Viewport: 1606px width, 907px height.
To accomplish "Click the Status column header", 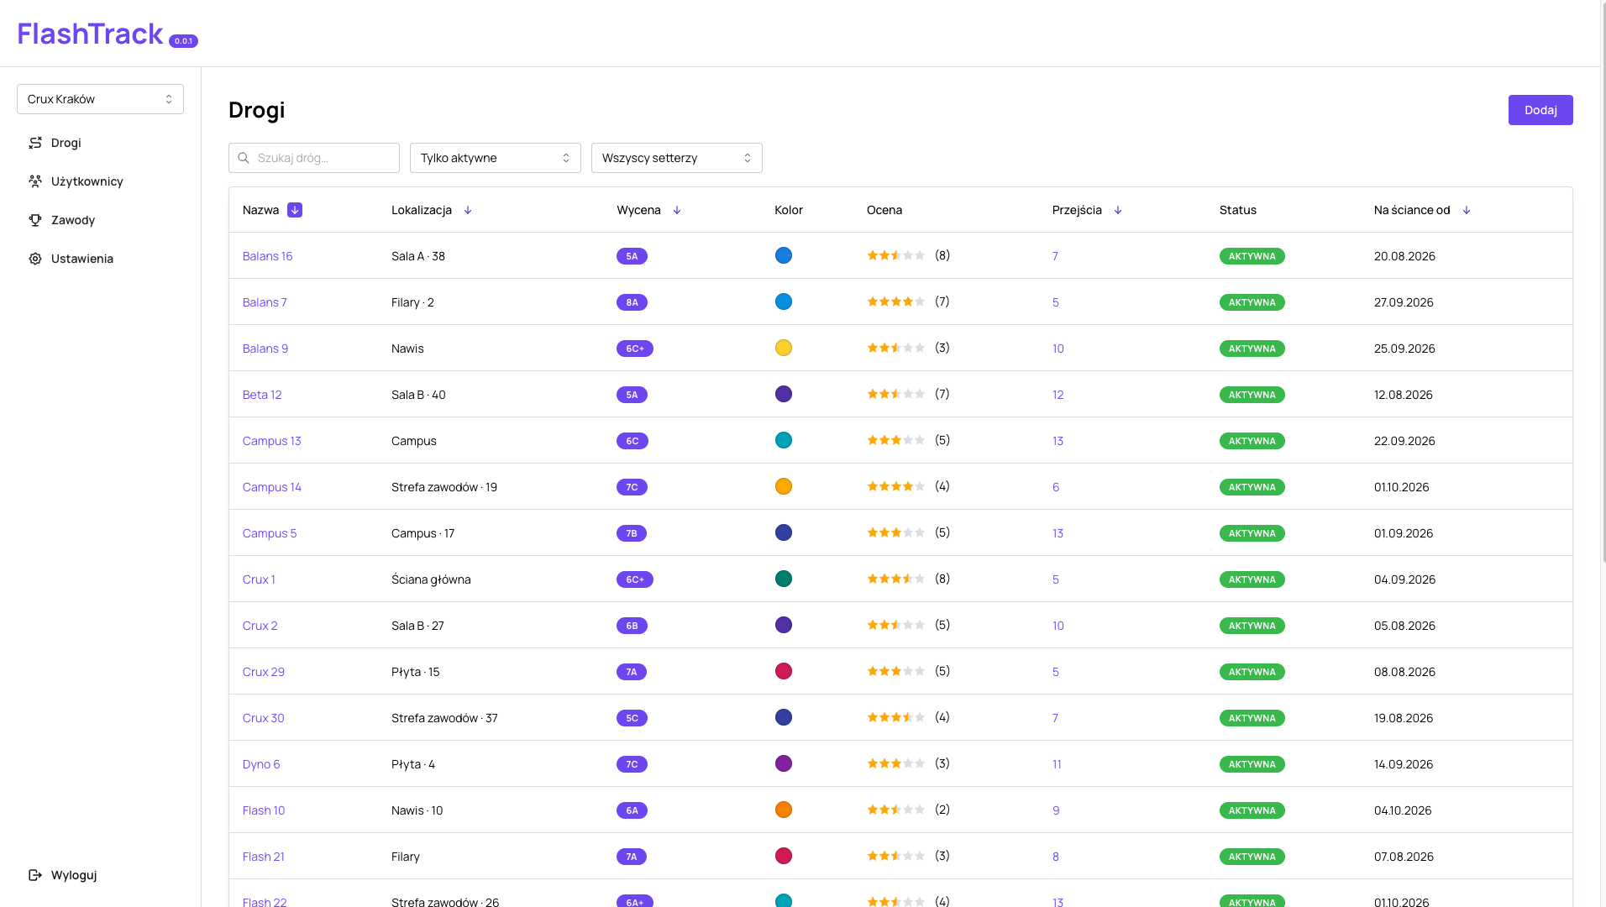I will 1238,210.
